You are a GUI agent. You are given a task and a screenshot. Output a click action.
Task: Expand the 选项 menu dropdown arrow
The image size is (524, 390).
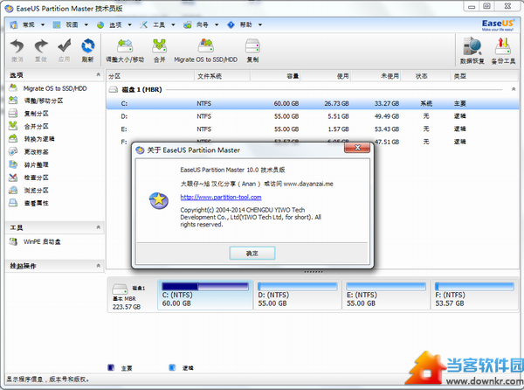pyautogui.click(x=129, y=24)
